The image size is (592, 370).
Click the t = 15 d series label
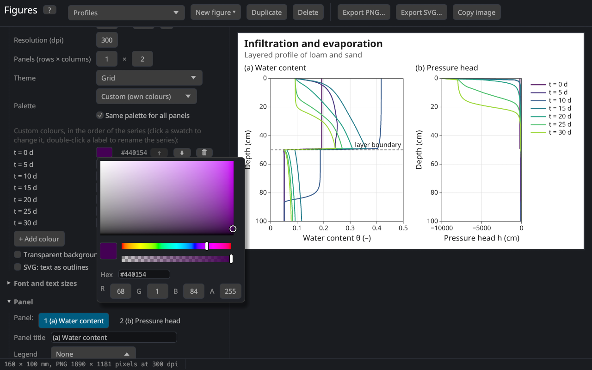tap(25, 187)
